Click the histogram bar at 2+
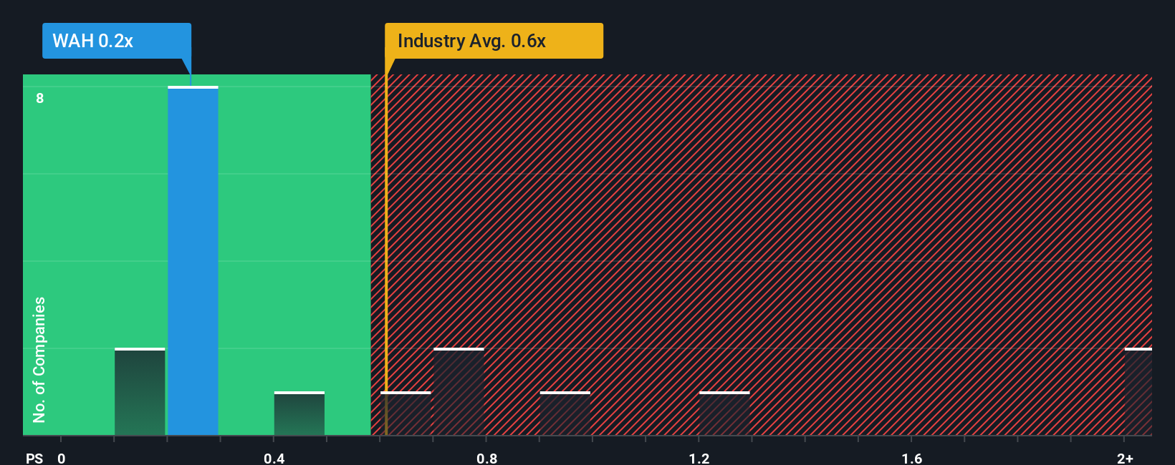 click(1138, 391)
